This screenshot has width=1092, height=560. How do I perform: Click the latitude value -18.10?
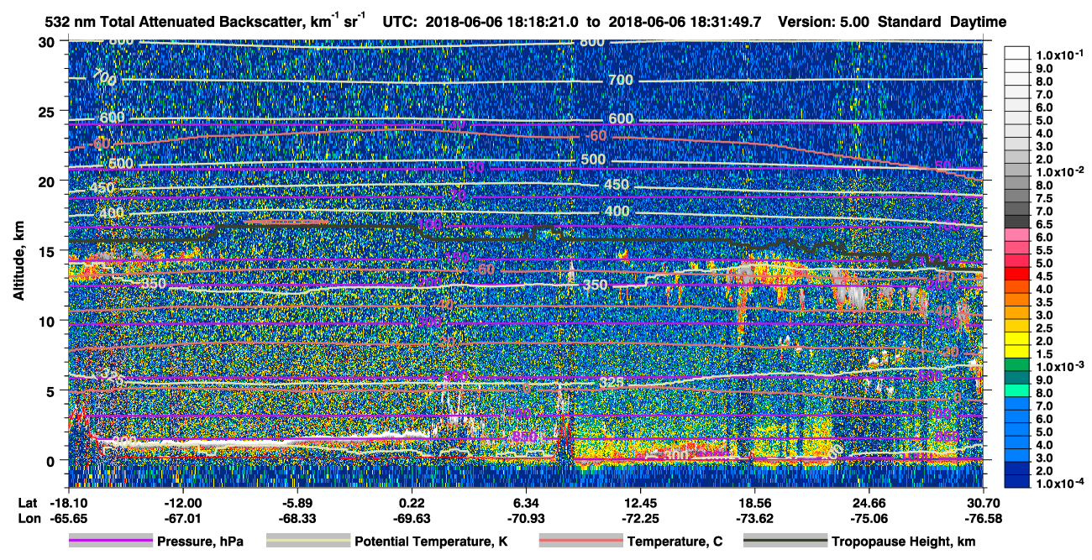click(x=69, y=502)
